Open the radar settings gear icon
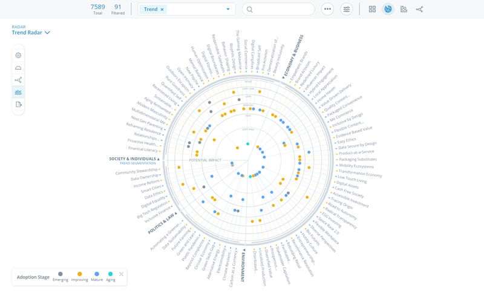 pyautogui.click(x=18, y=55)
